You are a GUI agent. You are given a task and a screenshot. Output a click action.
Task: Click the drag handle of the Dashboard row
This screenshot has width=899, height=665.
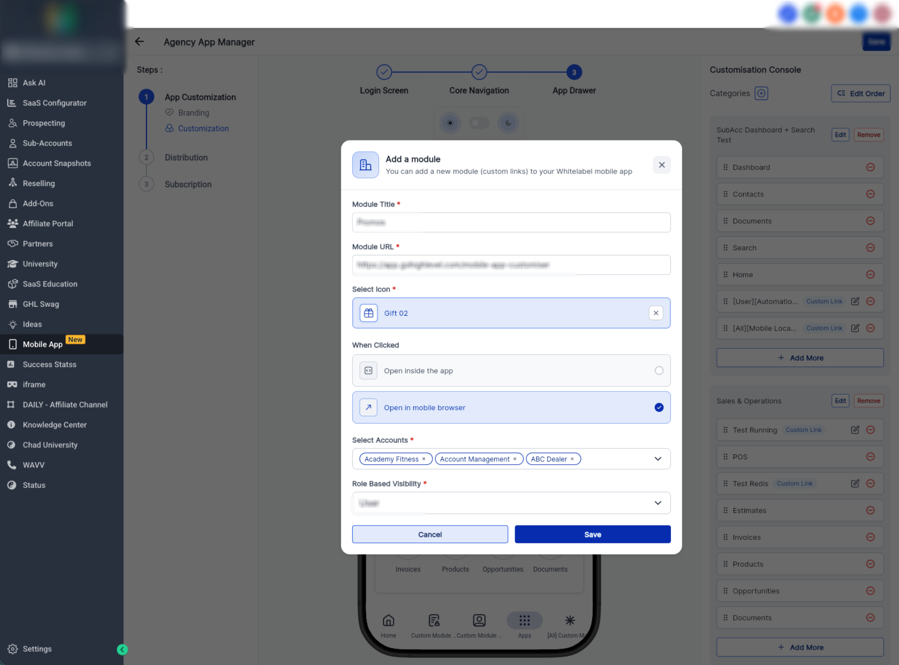(x=725, y=167)
